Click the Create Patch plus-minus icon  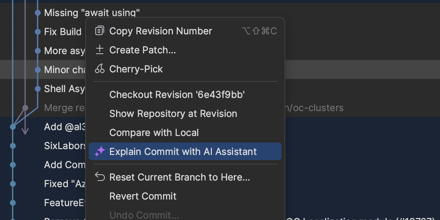coord(99,50)
